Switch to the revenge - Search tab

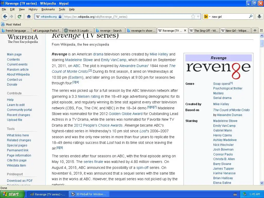[110, 31]
